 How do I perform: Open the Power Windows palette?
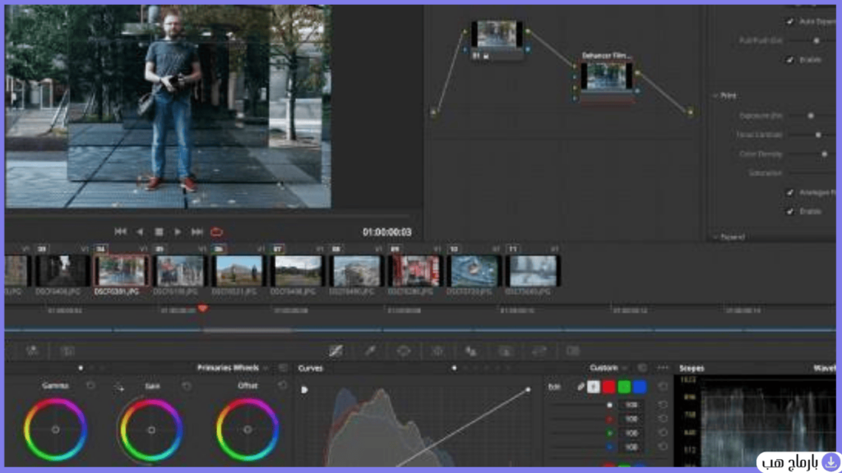[404, 351]
